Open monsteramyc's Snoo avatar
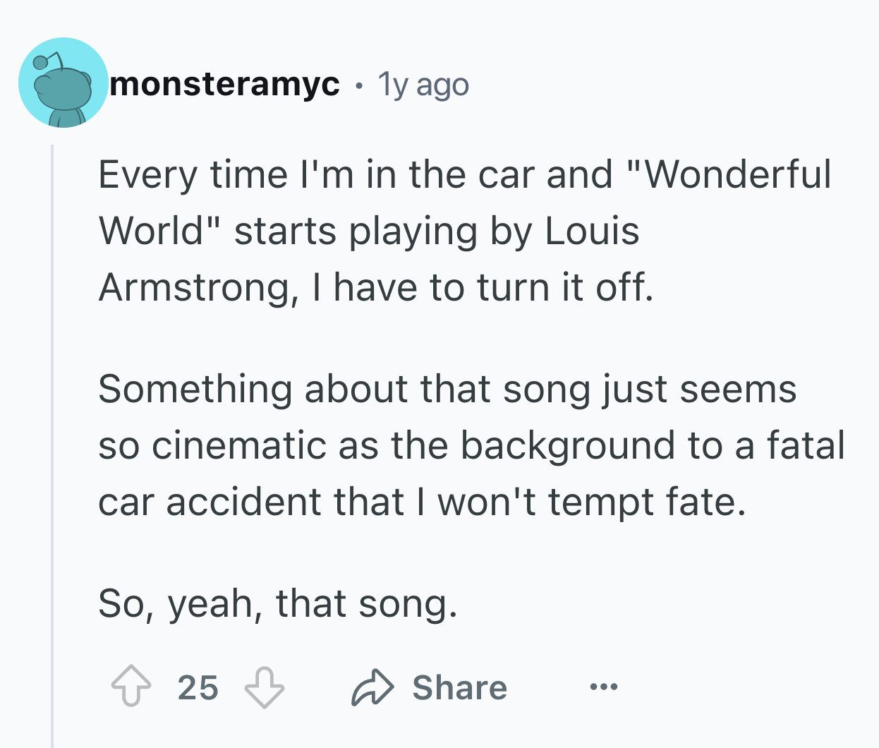879x748 pixels. [63, 83]
